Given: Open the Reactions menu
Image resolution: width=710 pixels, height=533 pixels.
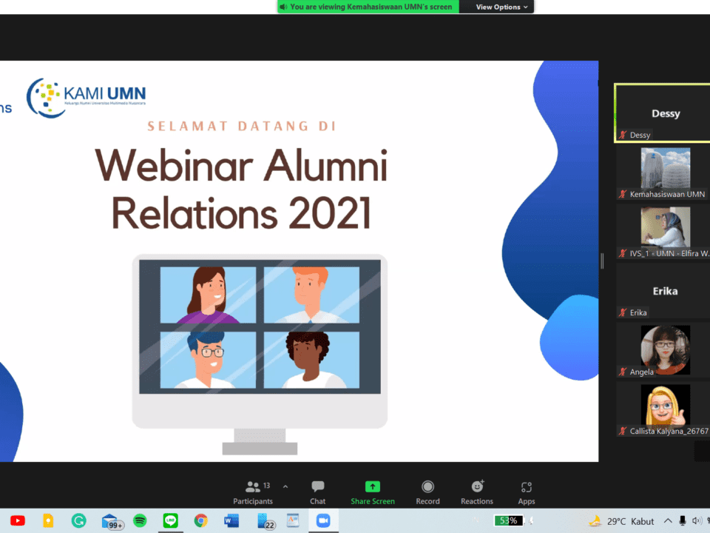Looking at the screenshot, I should [x=477, y=492].
